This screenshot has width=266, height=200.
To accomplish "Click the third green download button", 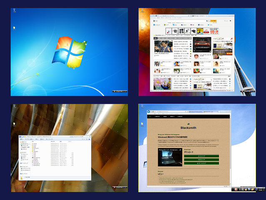I will tap(201, 163).
